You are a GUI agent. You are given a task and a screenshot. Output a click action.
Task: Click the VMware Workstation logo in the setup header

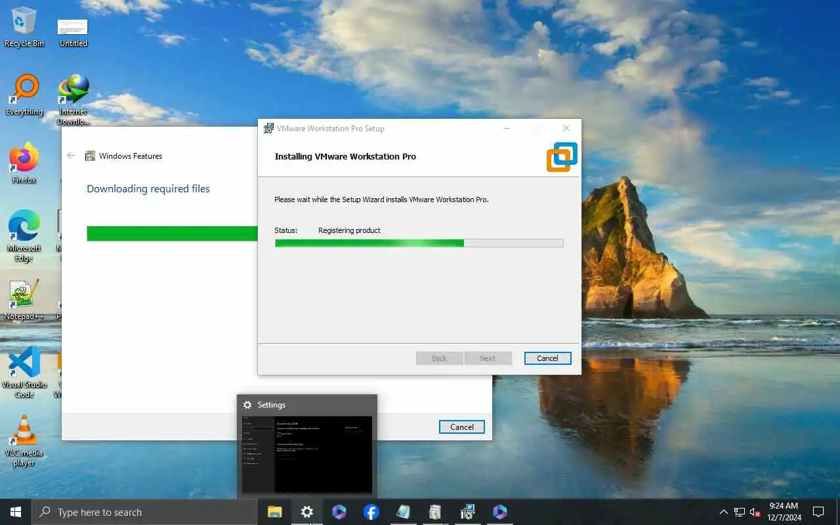tap(562, 157)
